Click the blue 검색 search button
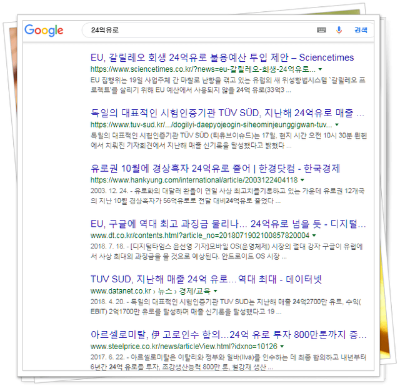This screenshot has width=400, height=386. (x=361, y=30)
